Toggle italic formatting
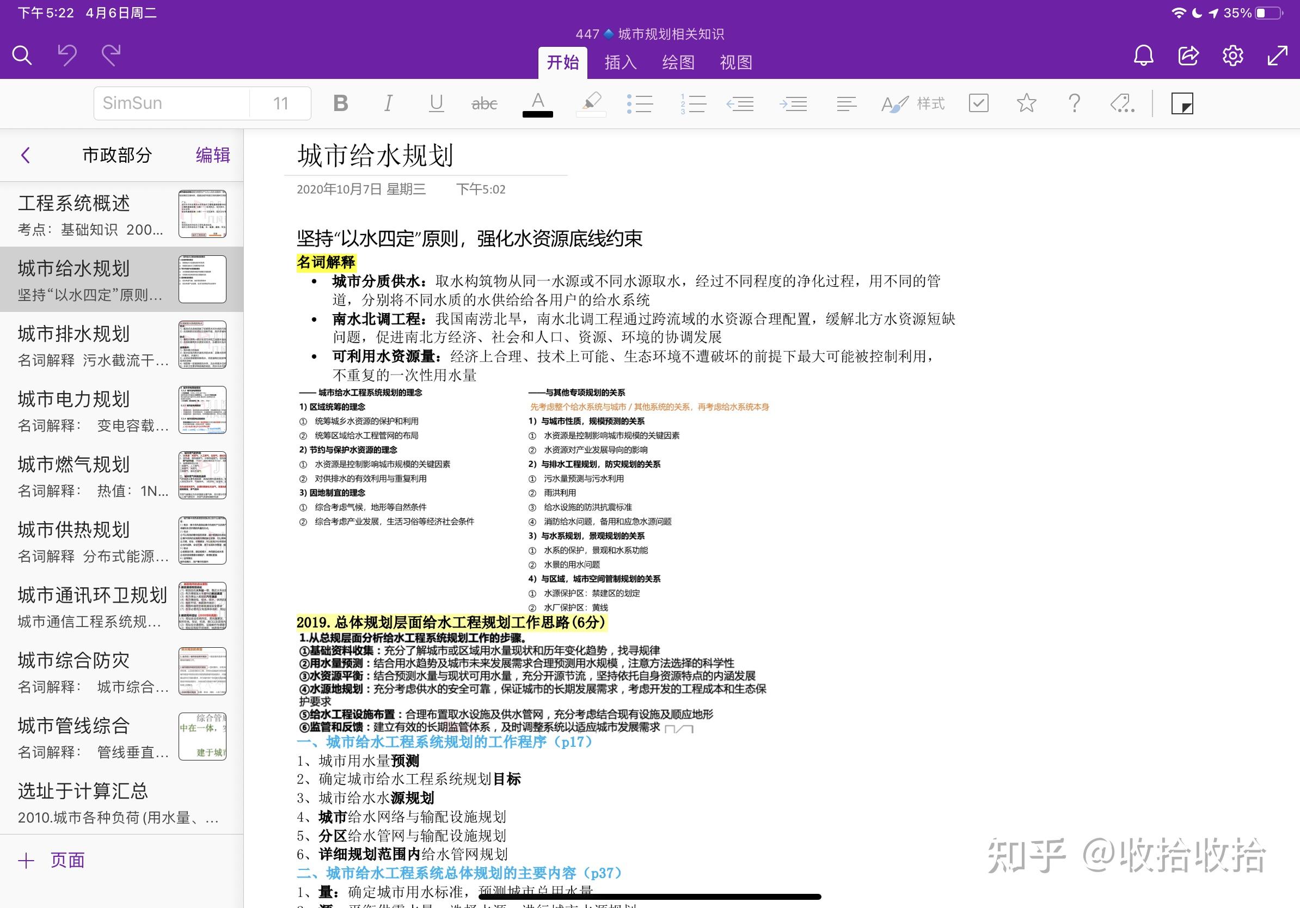 388,103
